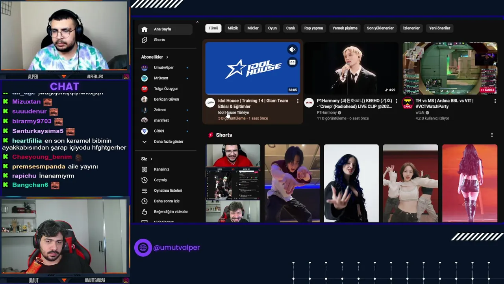504x284 pixels.
Task: Open the Idol House video thumbnail
Action: (253, 68)
